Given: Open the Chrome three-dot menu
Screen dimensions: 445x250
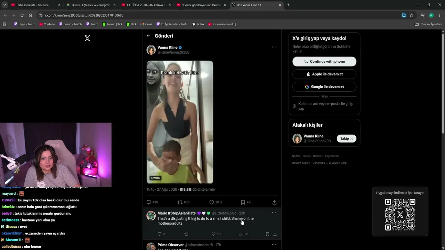Looking at the screenshot, I should point(440,15).
